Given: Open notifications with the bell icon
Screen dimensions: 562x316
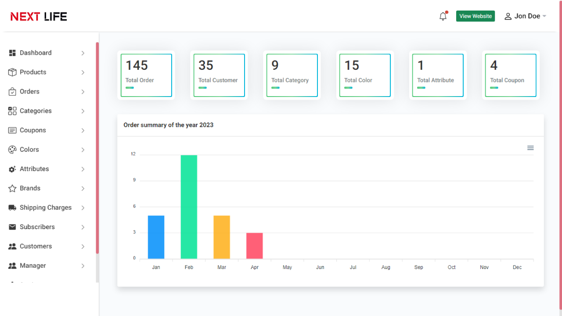Looking at the screenshot, I should pyautogui.click(x=443, y=16).
